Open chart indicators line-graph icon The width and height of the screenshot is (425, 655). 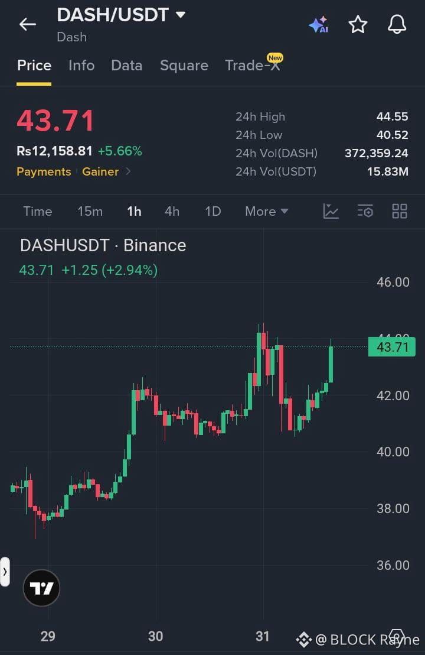[331, 212]
